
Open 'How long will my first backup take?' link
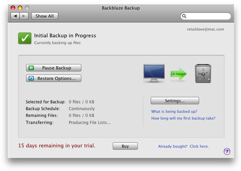(183, 118)
